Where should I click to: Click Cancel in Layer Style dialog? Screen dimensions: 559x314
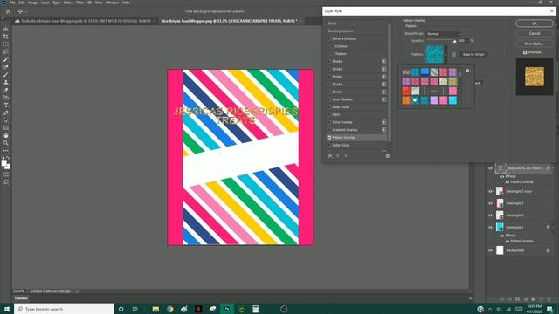[535, 33]
